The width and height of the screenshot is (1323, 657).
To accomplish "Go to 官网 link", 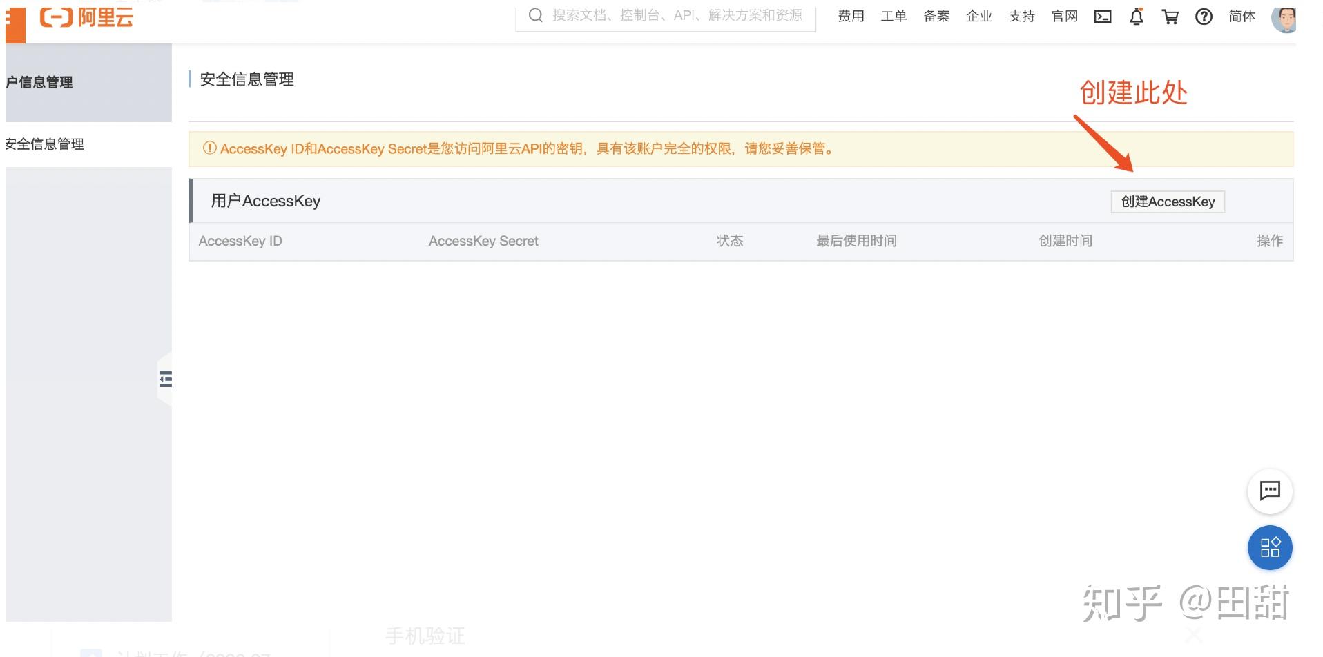I will tap(1065, 17).
